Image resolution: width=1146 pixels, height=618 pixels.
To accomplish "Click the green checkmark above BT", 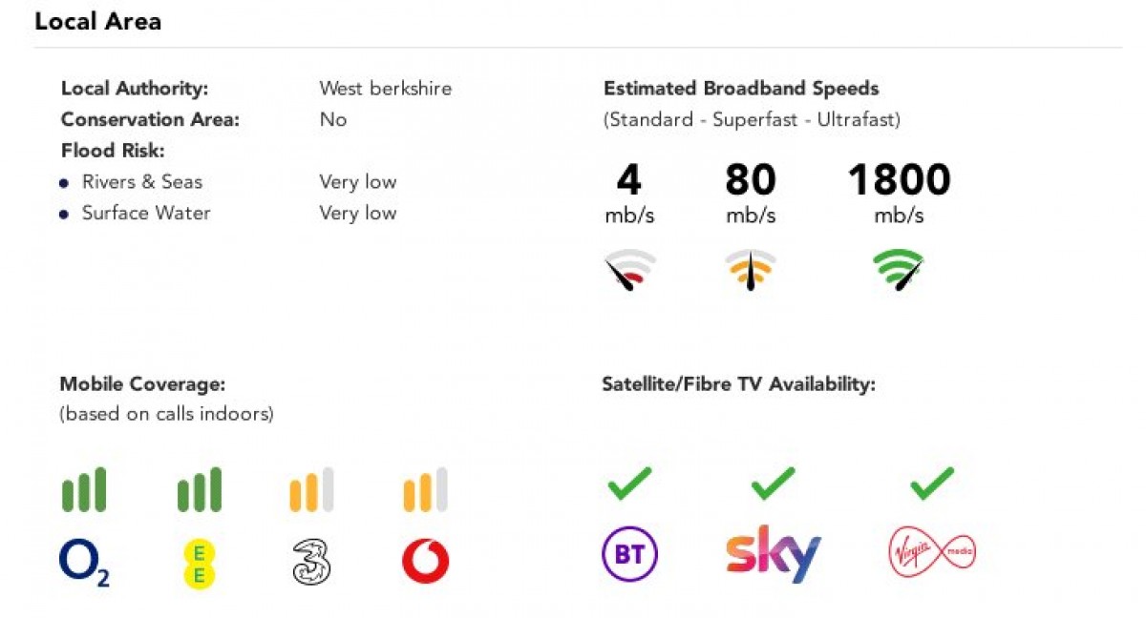I will (629, 483).
